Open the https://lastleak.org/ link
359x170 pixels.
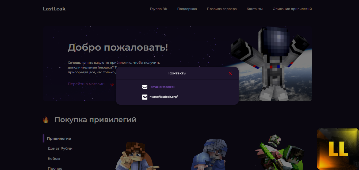click(x=163, y=97)
